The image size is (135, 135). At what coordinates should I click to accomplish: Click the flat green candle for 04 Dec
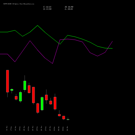(x=68, y=120)
